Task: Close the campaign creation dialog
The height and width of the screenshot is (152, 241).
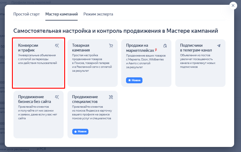Action: [x=233, y=6]
